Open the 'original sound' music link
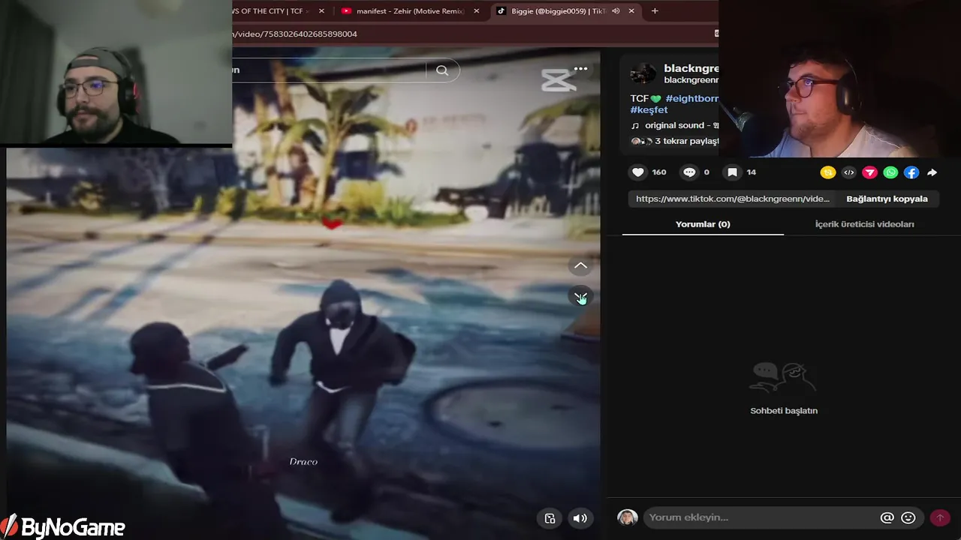 [674, 125]
